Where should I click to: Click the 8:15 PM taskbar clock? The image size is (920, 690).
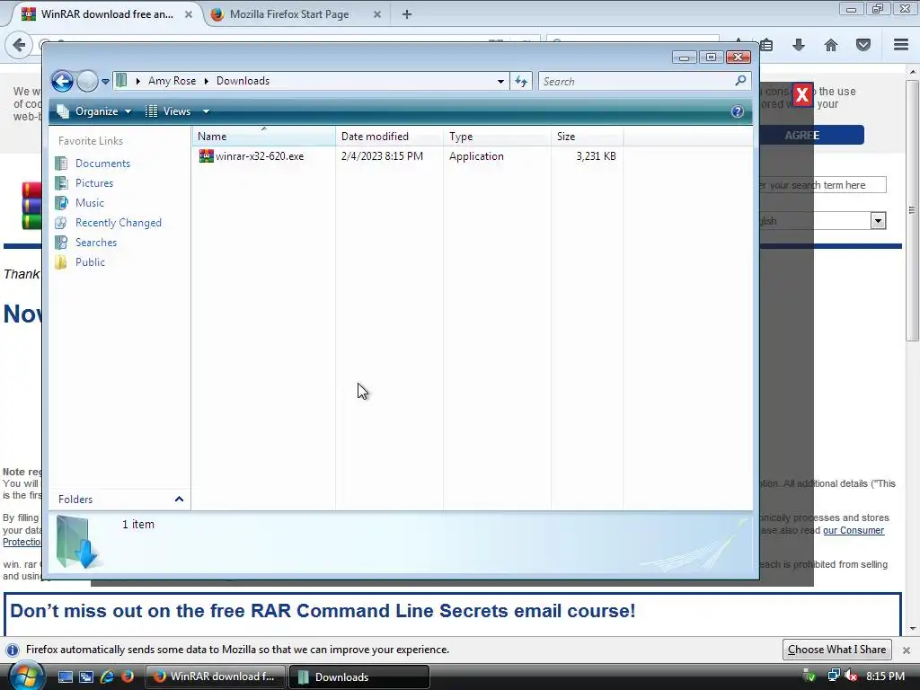[885, 676]
